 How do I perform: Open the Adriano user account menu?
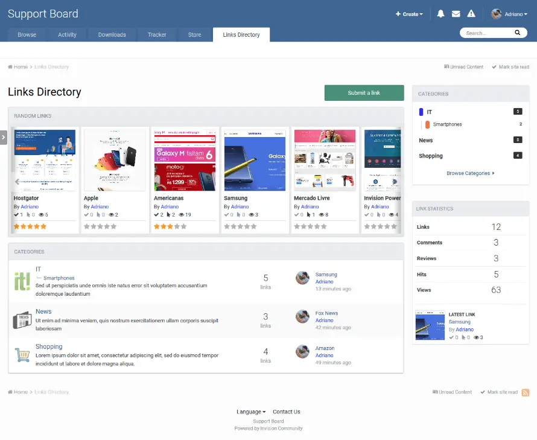tap(510, 14)
